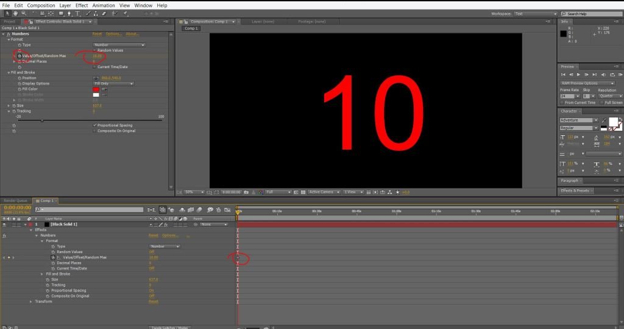This screenshot has width=624, height=329.
Task: Click First Frame button in Preview panel
Action: pos(563,75)
